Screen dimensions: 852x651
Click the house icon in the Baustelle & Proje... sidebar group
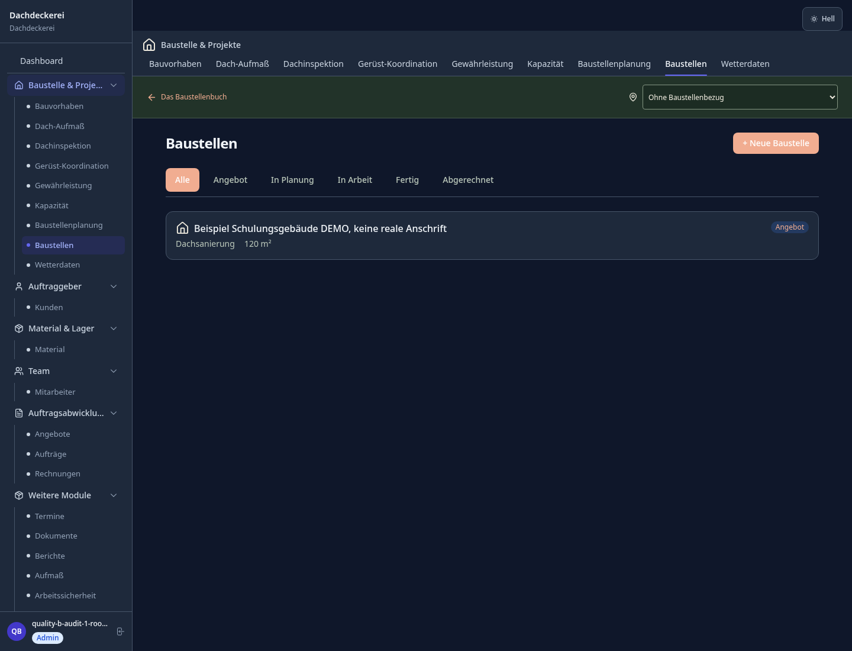click(x=19, y=85)
